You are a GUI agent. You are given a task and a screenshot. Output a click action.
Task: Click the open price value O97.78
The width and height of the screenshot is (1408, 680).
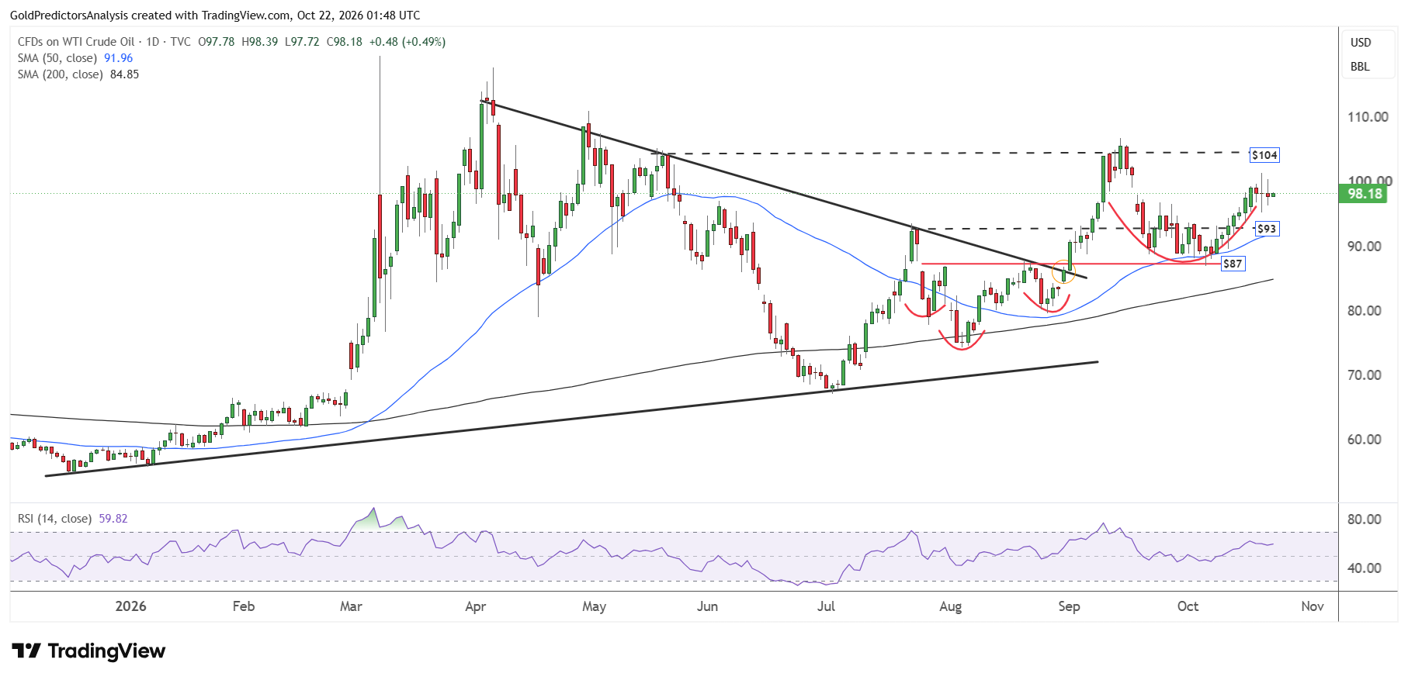(217, 42)
